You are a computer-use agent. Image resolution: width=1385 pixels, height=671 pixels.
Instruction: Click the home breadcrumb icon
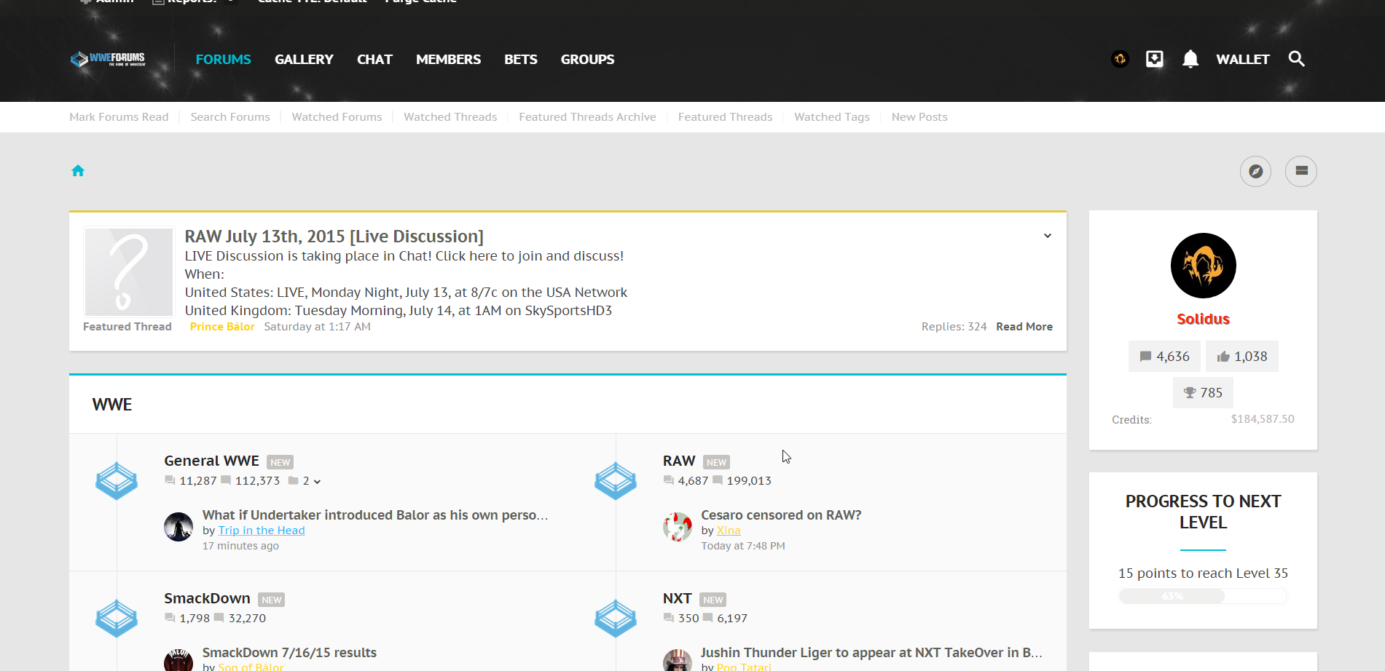coord(78,171)
